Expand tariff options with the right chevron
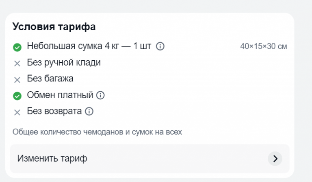312x182 pixels. tap(275, 158)
